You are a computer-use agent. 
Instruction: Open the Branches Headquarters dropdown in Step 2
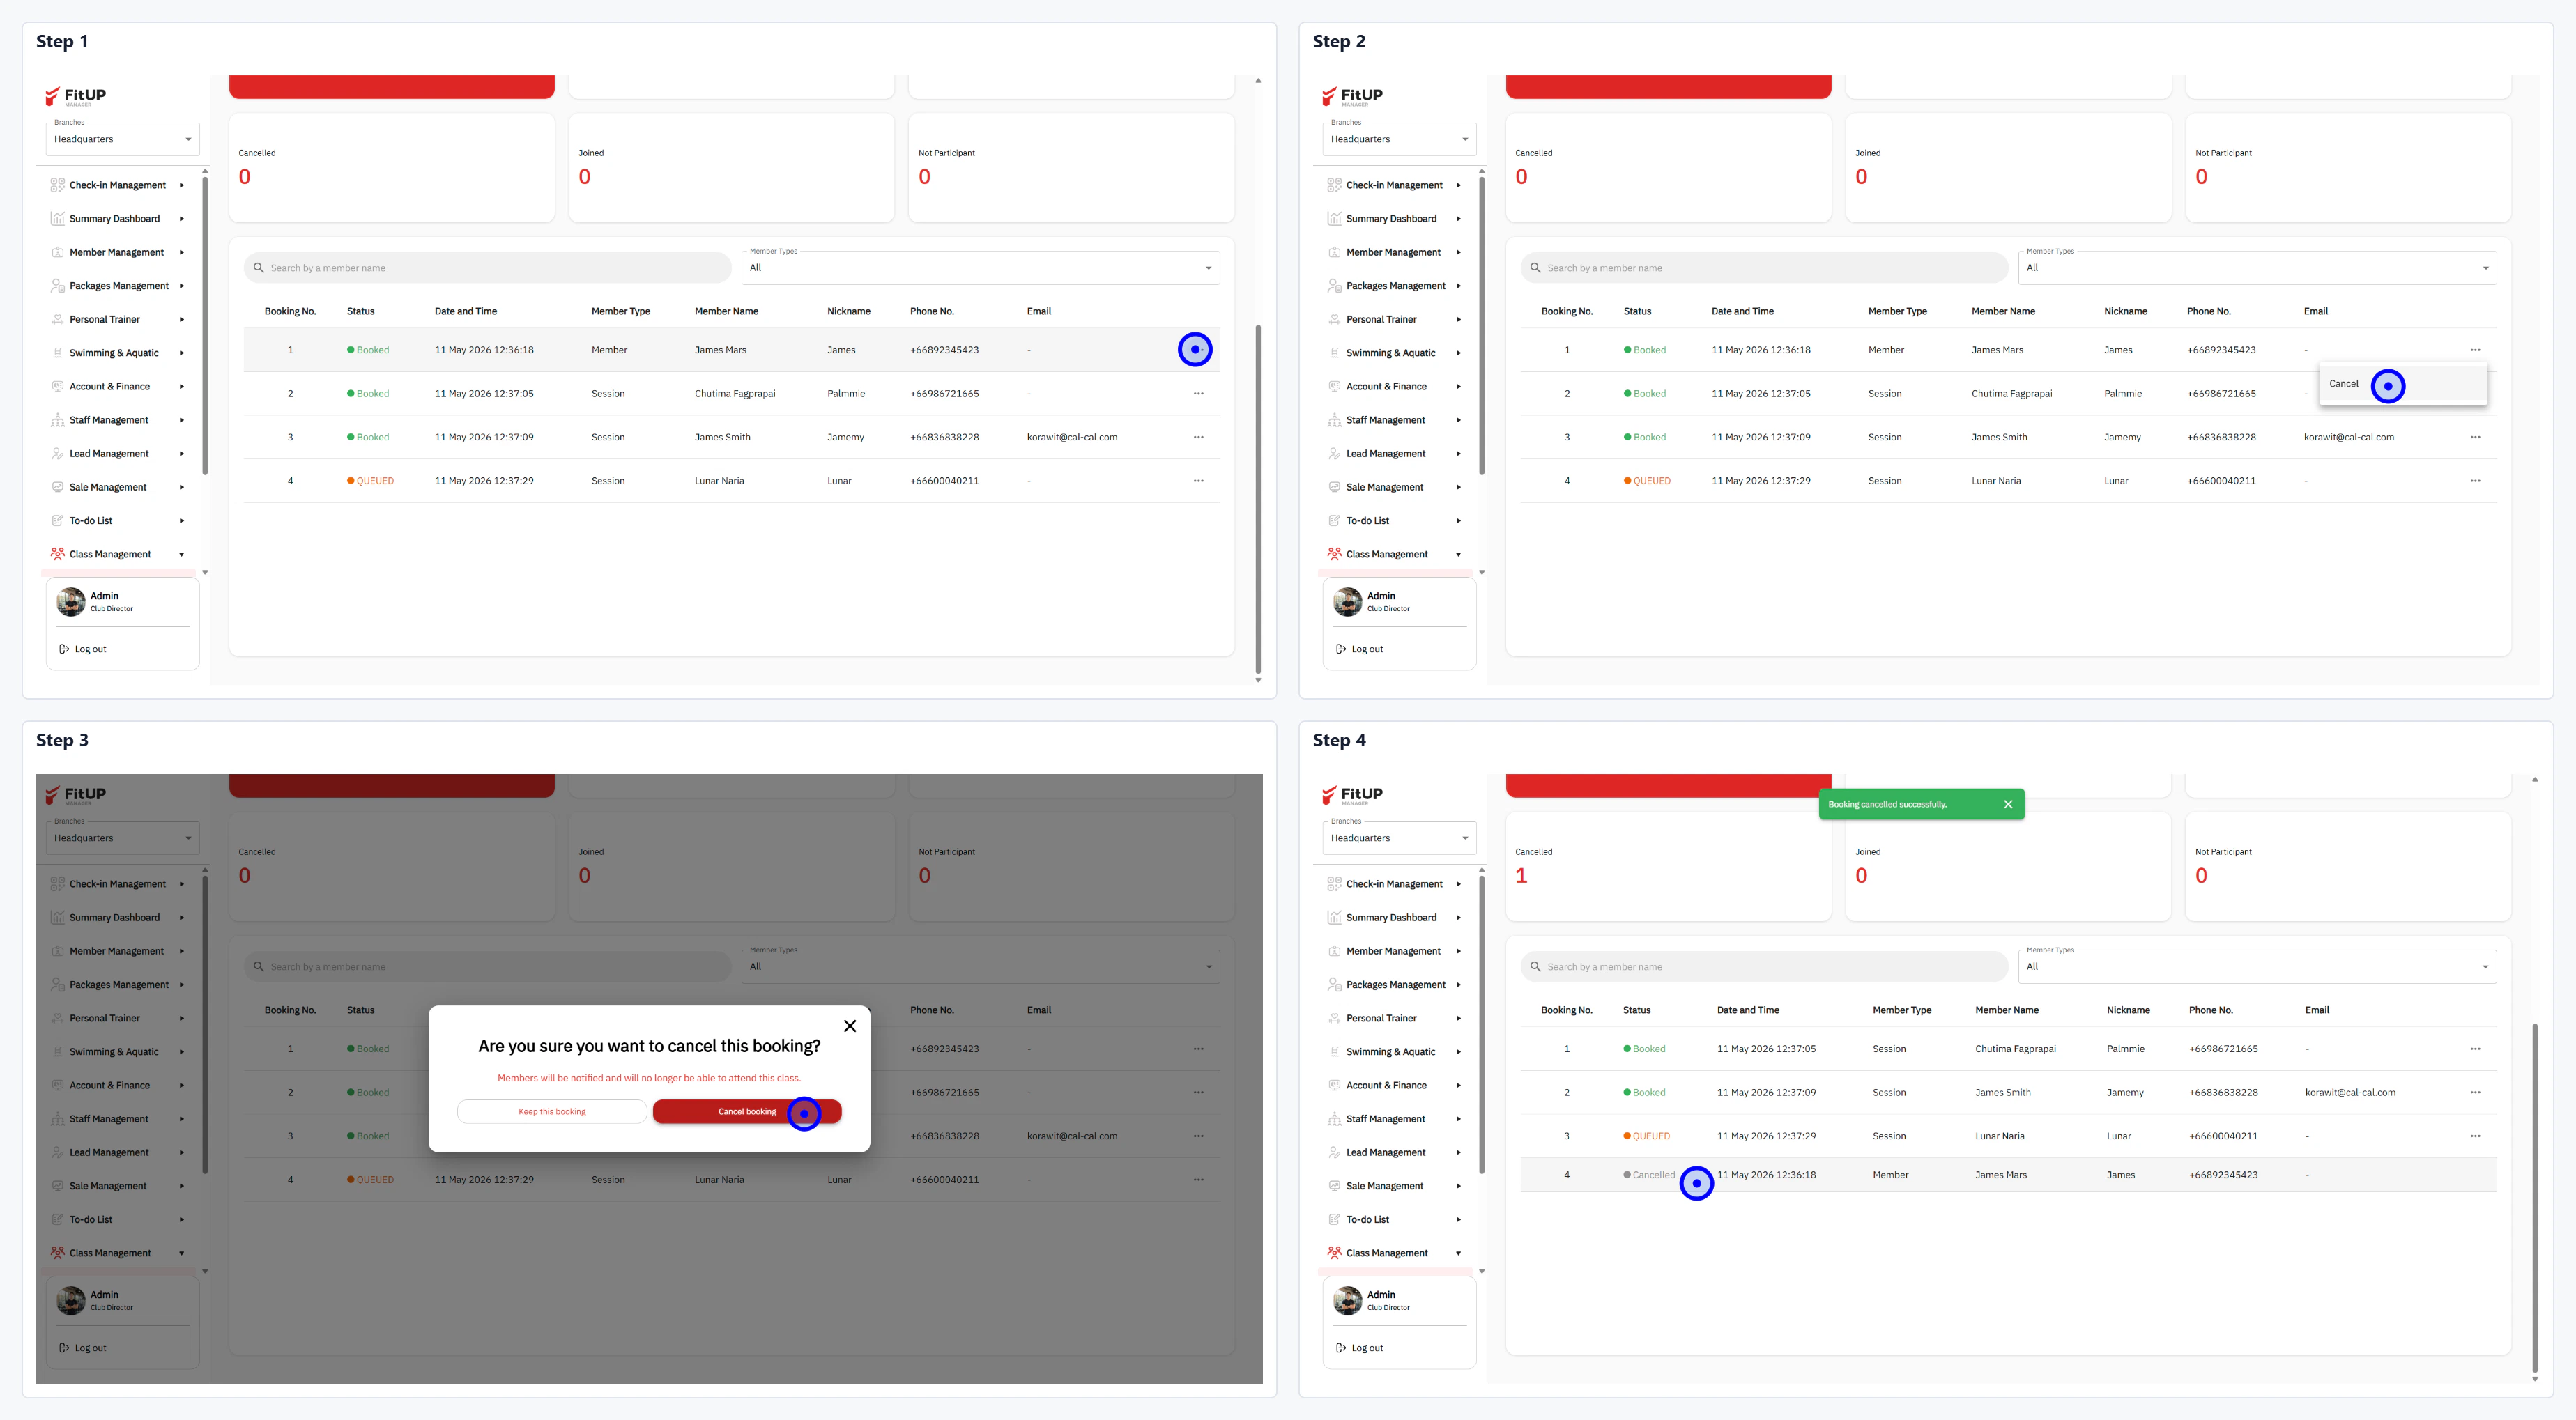[x=1400, y=139]
